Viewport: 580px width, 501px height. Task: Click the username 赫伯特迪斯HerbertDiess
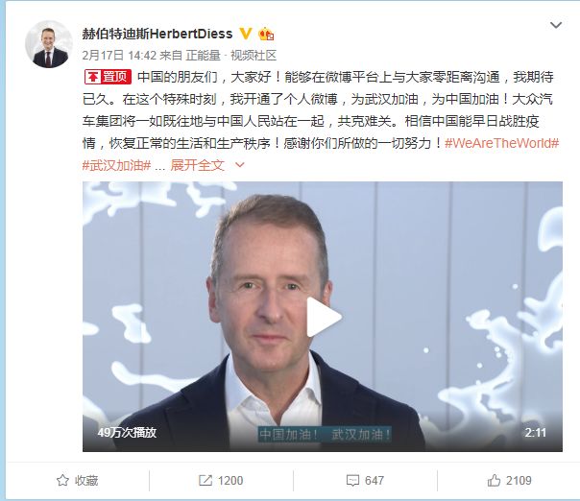(157, 34)
